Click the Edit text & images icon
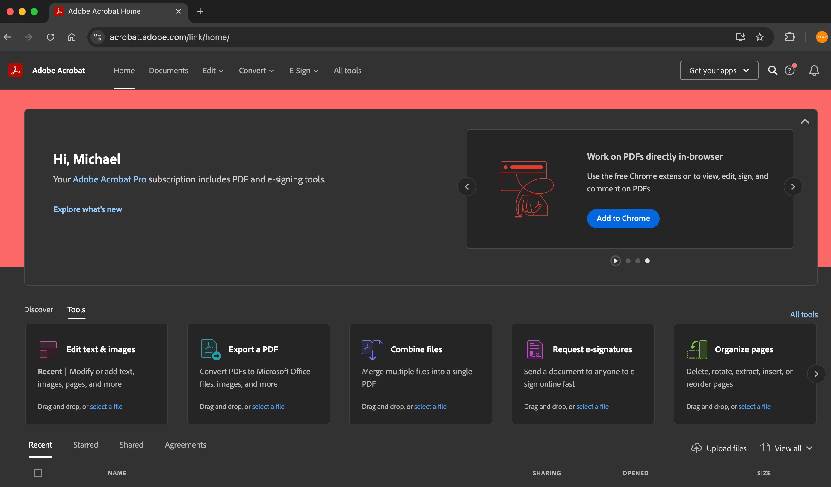Screen dimensions: 831x487 [48, 349]
